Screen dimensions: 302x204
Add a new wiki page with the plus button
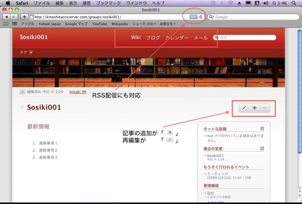click(x=254, y=108)
